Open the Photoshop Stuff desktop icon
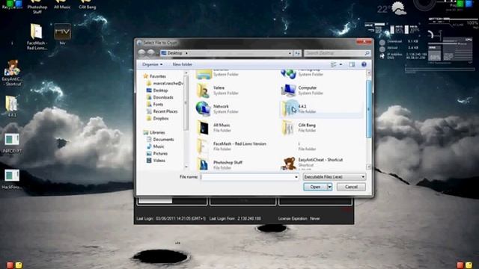Screen dimensions: 479x269 (37, 7)
